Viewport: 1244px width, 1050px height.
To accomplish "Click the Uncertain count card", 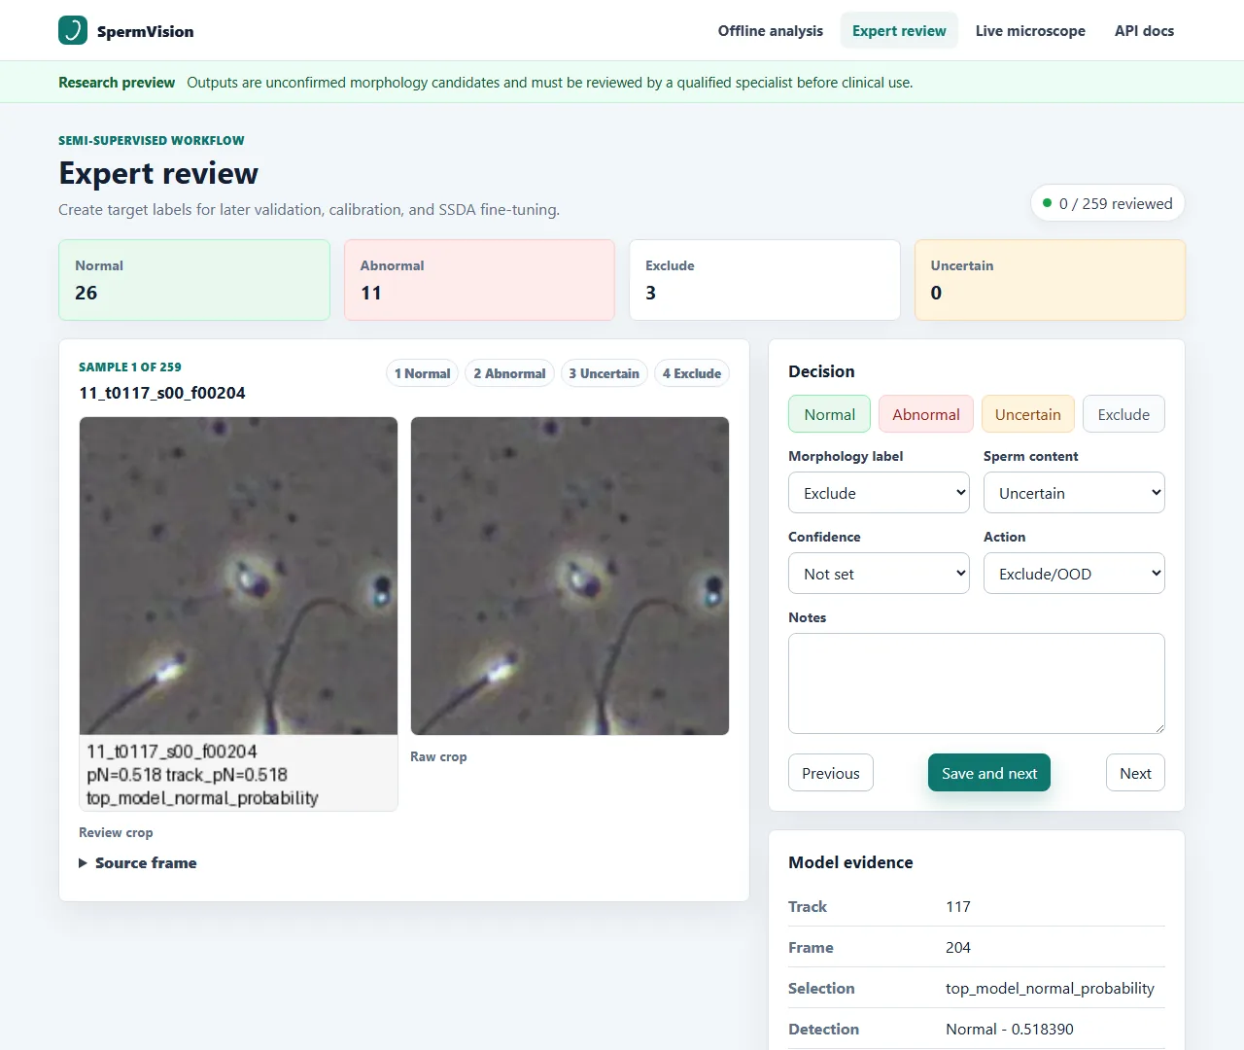I will tap(1050, 280).
